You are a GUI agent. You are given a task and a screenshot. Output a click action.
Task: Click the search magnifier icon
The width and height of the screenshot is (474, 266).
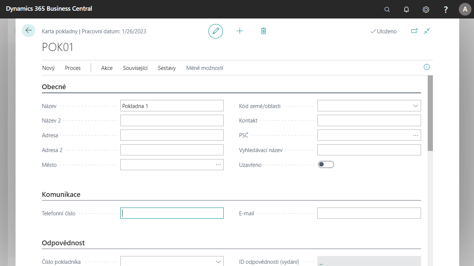[387, 9]
